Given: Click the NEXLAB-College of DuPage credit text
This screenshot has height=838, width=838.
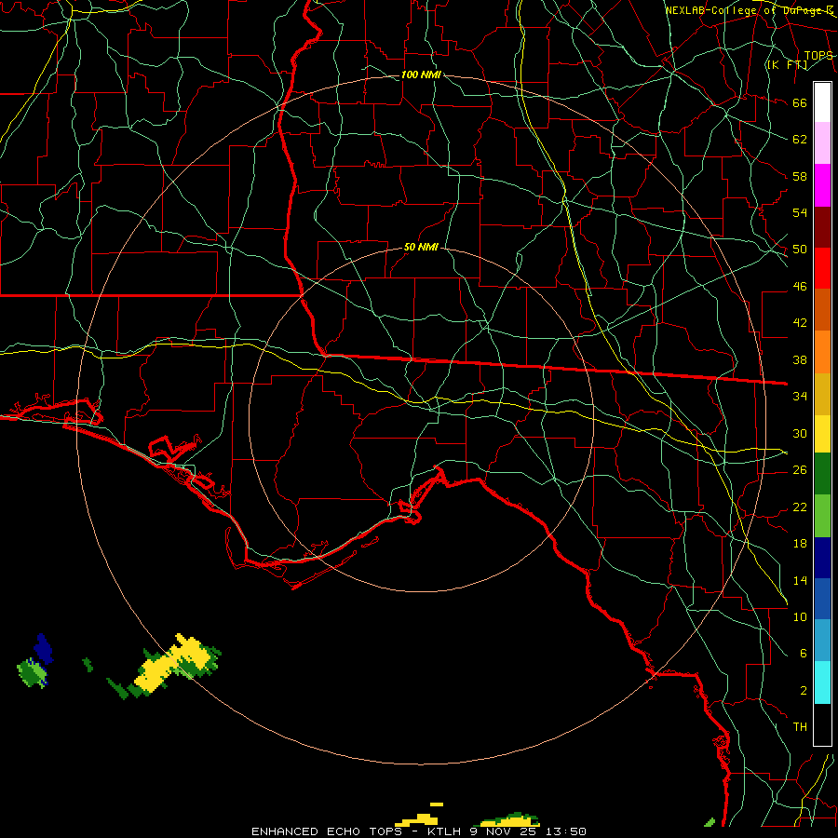Looking at the screenshot, I should pos(749,10).
